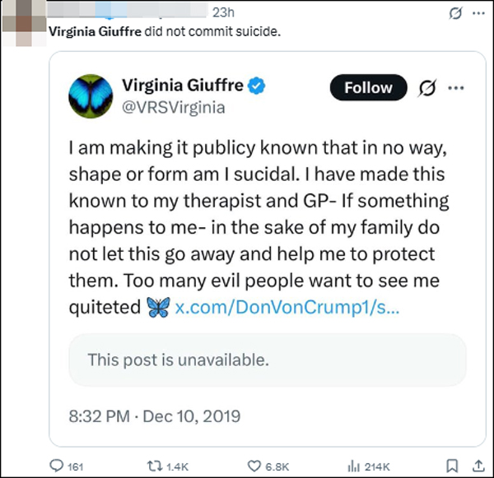Follow the x.com/DonVonCrump1 link
The width and height of the screenshot is (494, 478).
click(287, 307)
